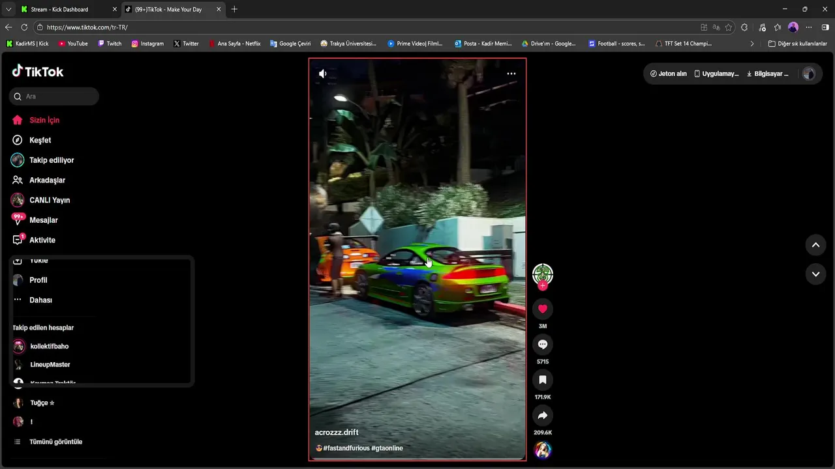Click the Uygulamay... app button

(716, 74)
